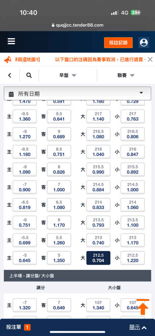This screenshot has height=336, width=155.
Task: Tap the orange jump-to-top arrow
Action: pyautogui.click(x=143, y=307)
